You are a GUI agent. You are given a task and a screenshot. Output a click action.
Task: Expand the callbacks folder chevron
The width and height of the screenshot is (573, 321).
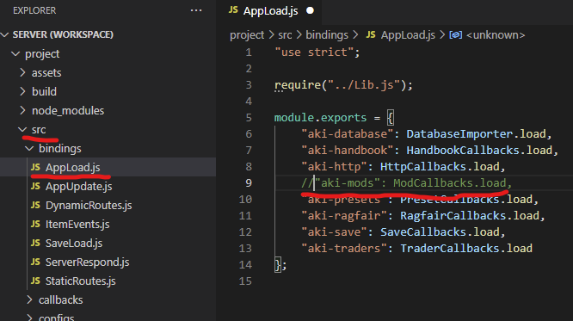29,299
